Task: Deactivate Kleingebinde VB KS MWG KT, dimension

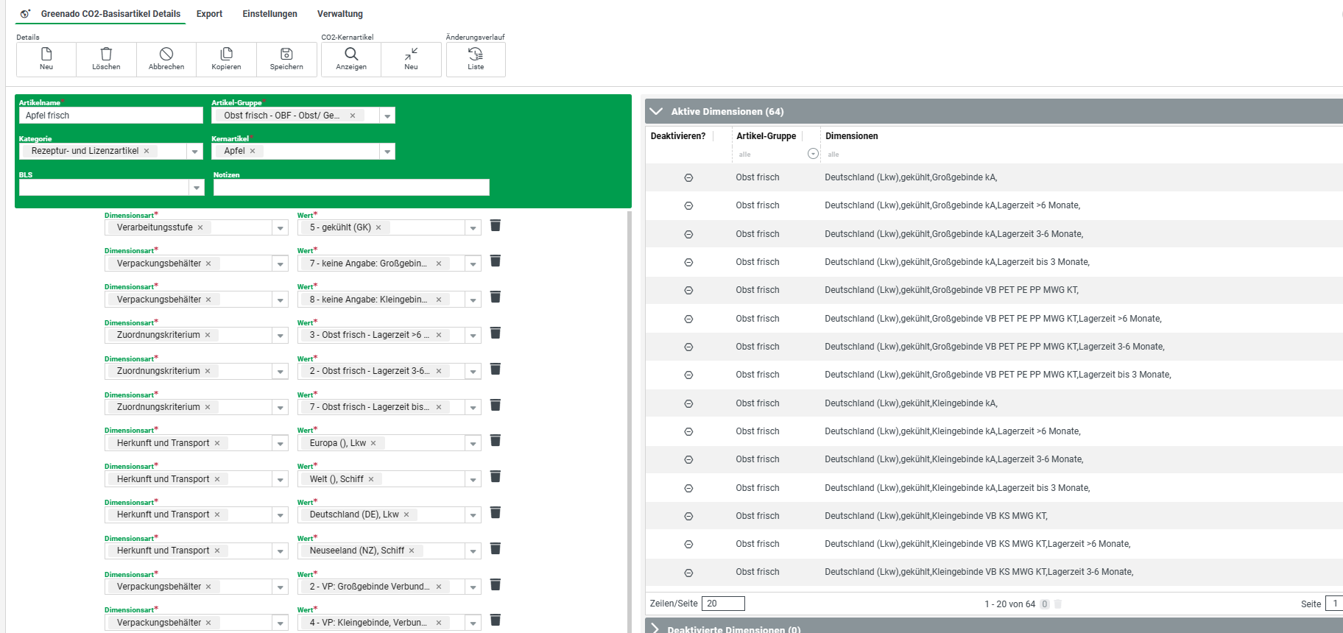Action: (x=688, y=516)
